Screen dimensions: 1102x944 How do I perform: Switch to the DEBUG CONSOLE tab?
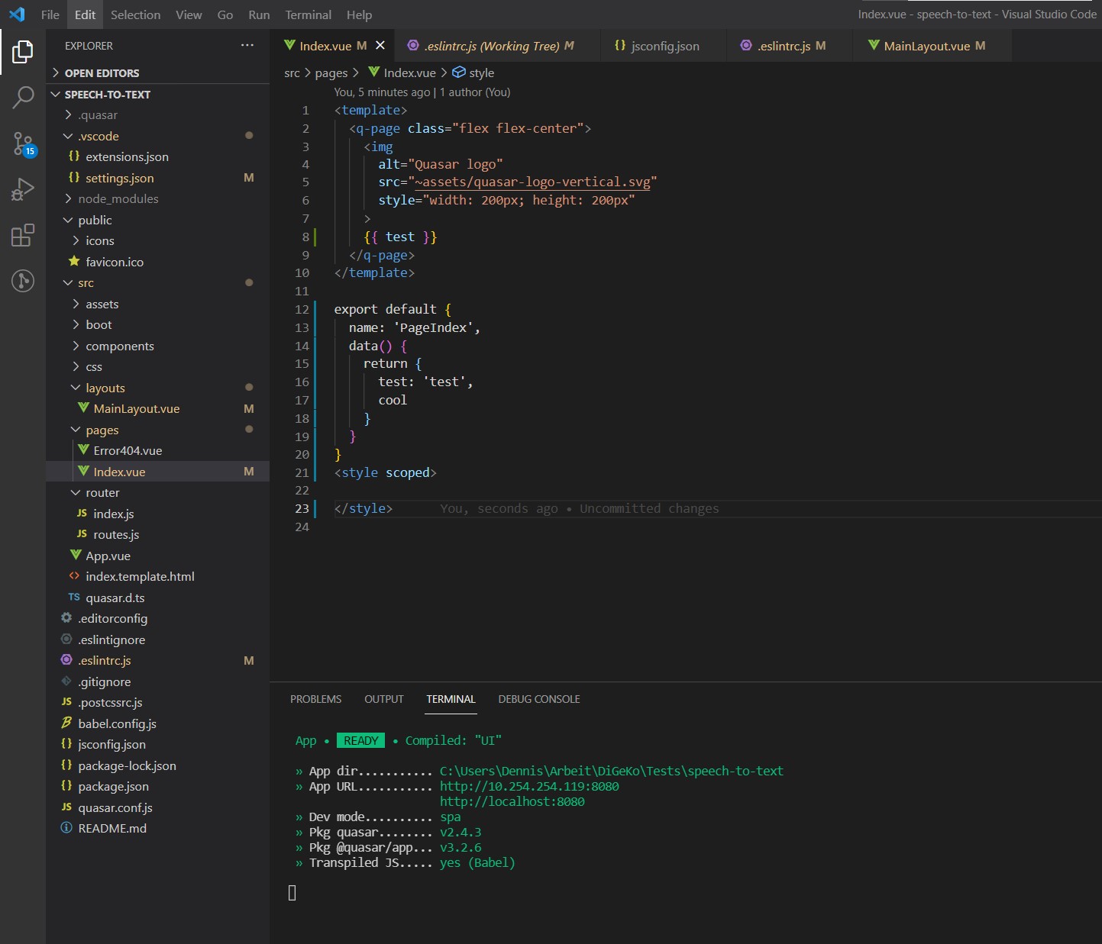click(x=538, y=699)
